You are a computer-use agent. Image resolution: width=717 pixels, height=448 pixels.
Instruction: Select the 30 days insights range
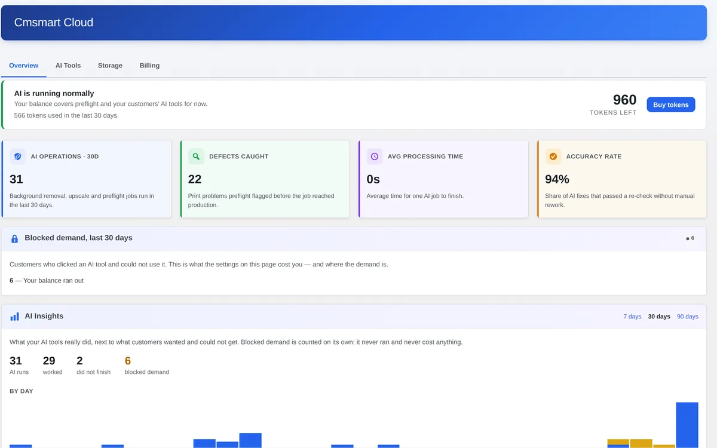659,317
